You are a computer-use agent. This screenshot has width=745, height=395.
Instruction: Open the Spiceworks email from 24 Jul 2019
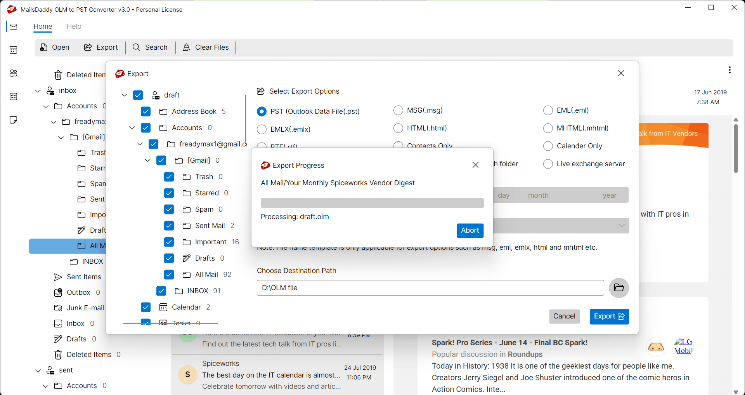point(277,375)
